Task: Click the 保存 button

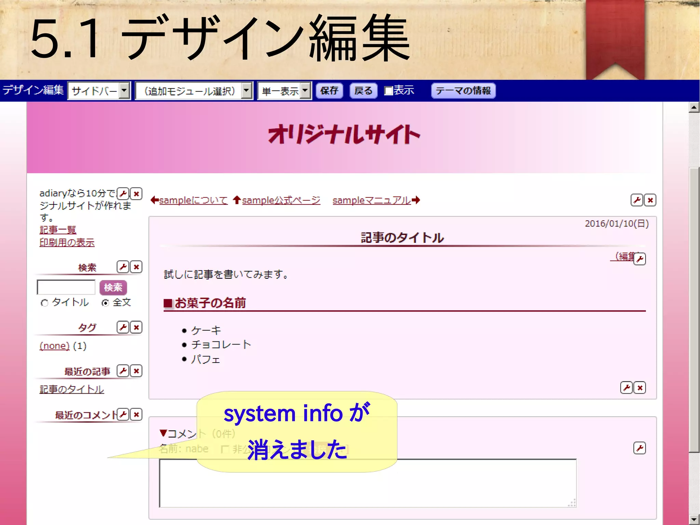Action: tap(329, 91)
